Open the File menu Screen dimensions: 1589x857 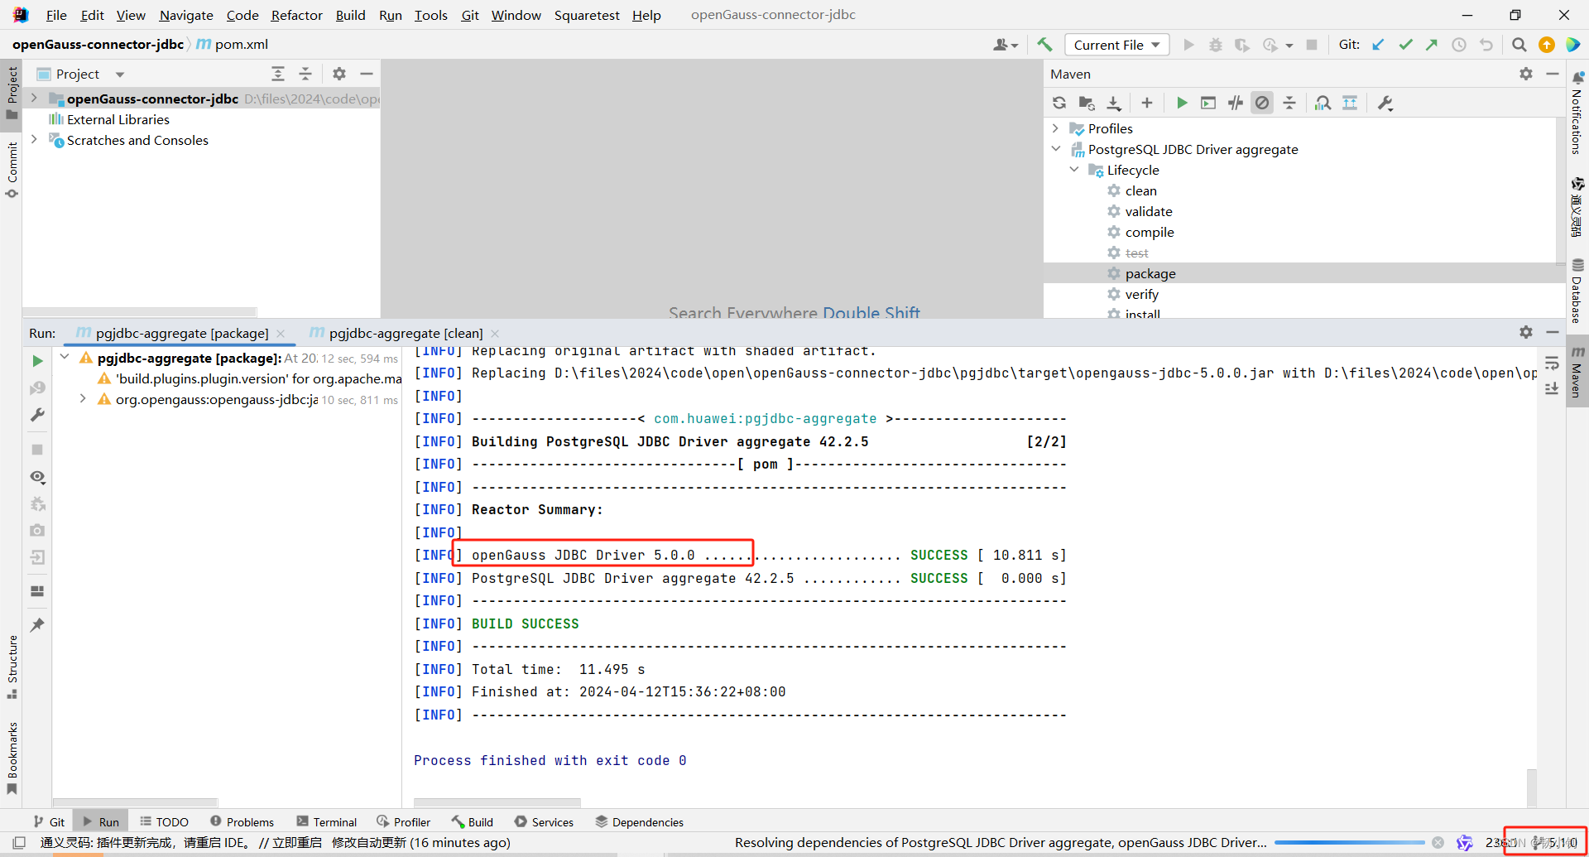click(x=56, y=15)
